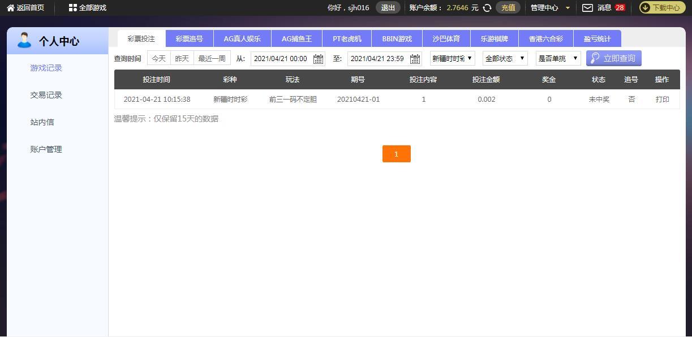The height and width of the screenshot is (337, 692).
Task: Open 站内信 in the sidebar
Action: coord(42,122)
